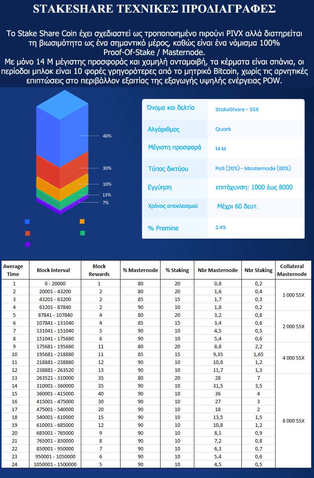The width and height of the screenshot is (314, 478).
Task: Click the red legend square
Action: click(x=27, y=233)
